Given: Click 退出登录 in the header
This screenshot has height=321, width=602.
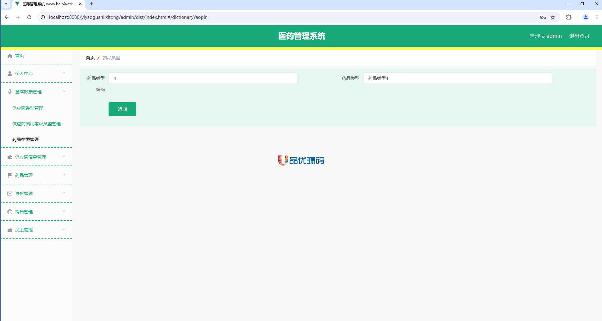Looking at the screenshot, I should (579, 36).
